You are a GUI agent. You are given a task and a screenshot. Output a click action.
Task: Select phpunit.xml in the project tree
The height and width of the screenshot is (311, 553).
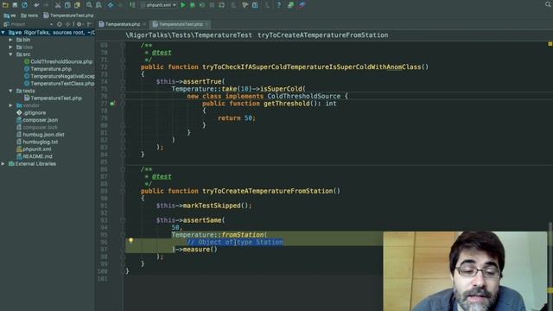coord(34,149)
